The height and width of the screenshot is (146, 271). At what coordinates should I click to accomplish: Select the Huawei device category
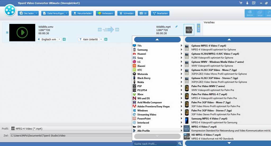pyautogui.click(x=157, y=54)
